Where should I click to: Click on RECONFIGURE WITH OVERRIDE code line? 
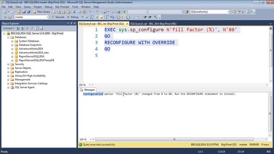pyautogui.click(x=140, y=42)
